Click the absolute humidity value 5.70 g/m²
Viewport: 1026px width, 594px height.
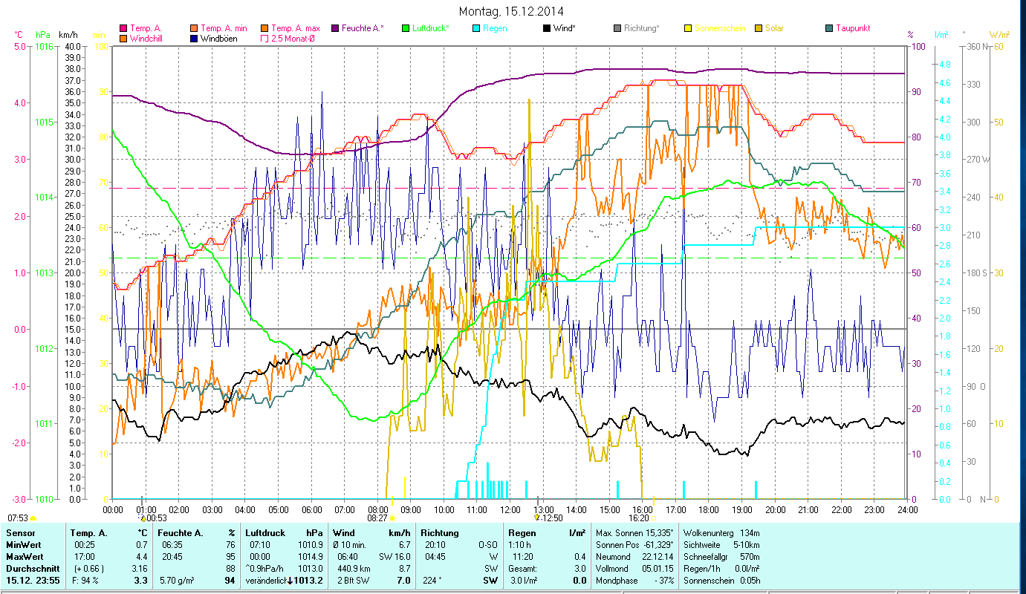pyautogui.click(x=177, y=581)
